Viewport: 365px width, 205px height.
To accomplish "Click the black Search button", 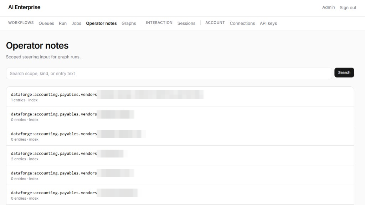I will pos(344,72).
